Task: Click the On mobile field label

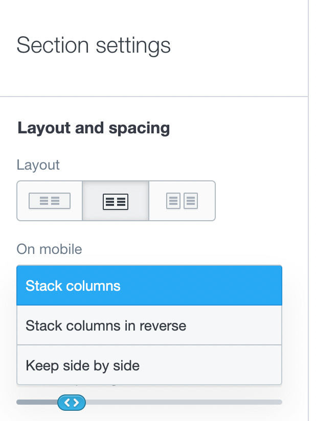Action: [x=49, y=249]
